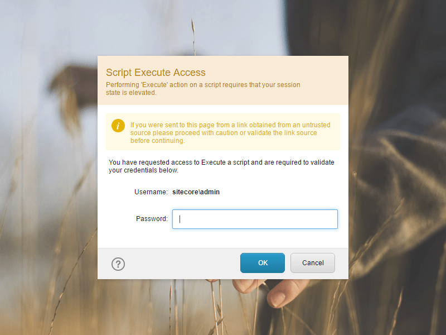
Task: Click the Username: label
Action: point(151,192)
